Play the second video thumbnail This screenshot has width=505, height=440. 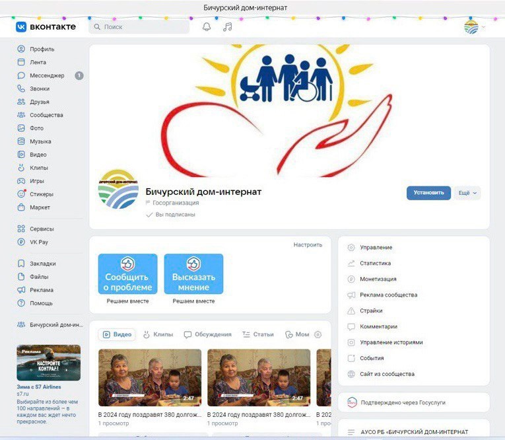pos(259,377)
